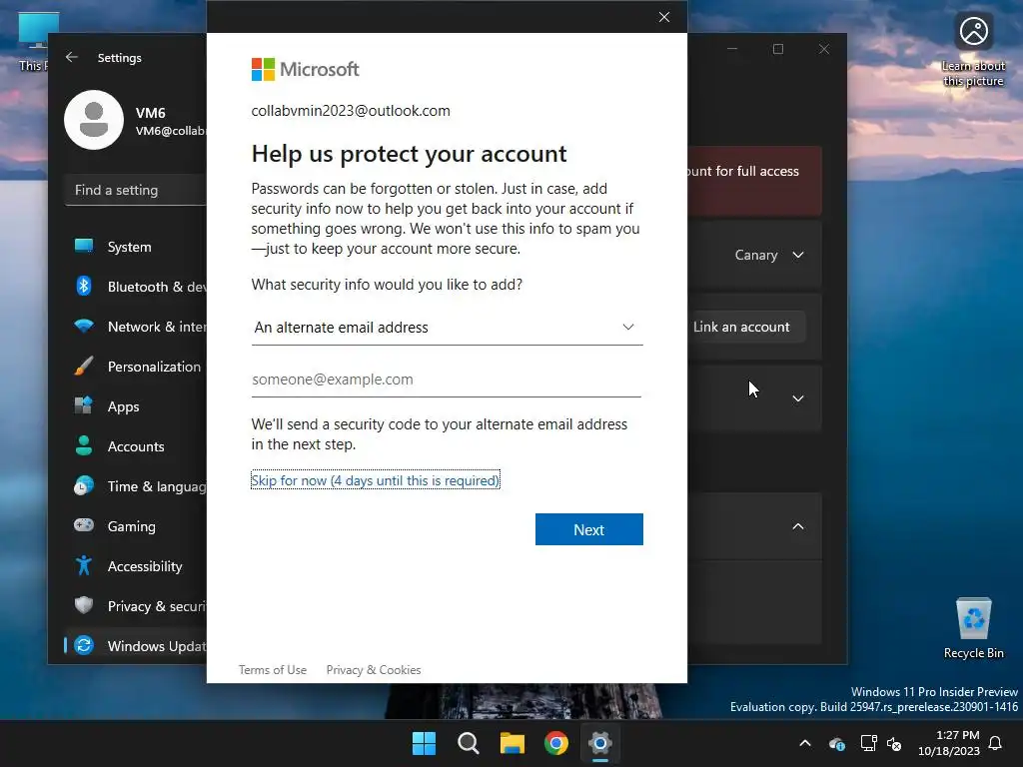
Task: Select System label in Settings sidebar
Action: (129, 248)
